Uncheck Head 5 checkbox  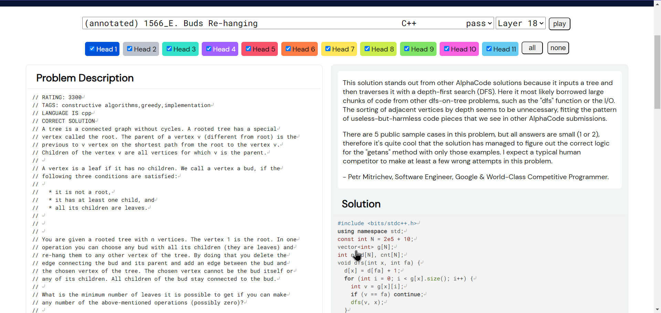[x=248, y=49]
